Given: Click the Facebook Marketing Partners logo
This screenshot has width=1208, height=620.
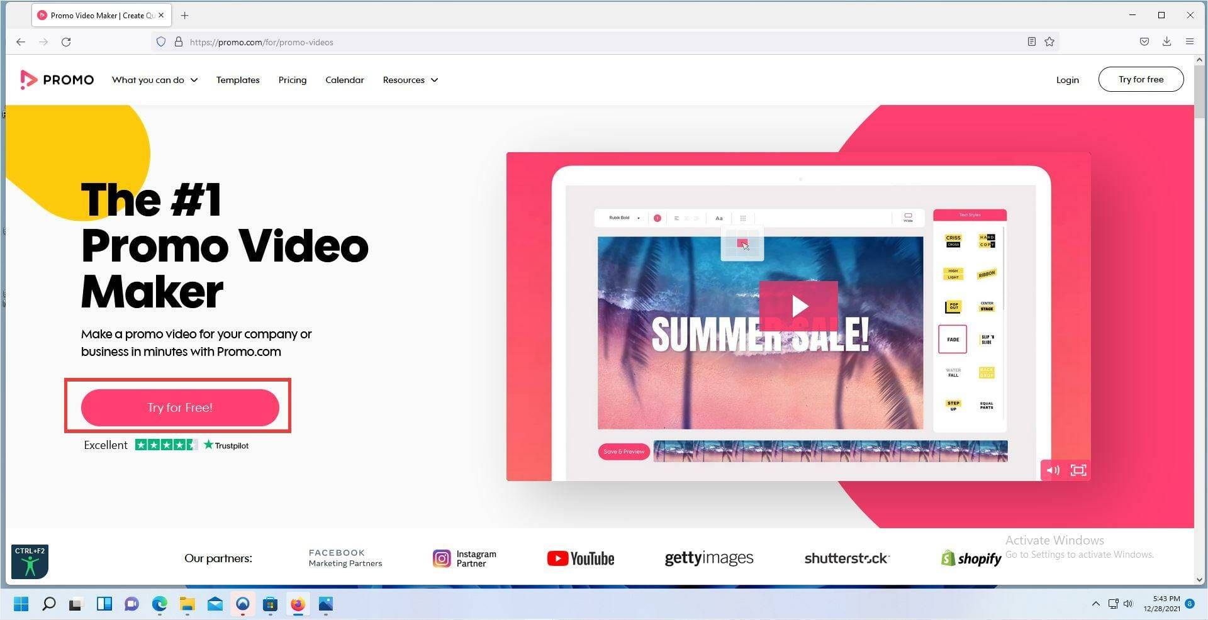Looking at the screenshot, I should [x=345, y=558].
